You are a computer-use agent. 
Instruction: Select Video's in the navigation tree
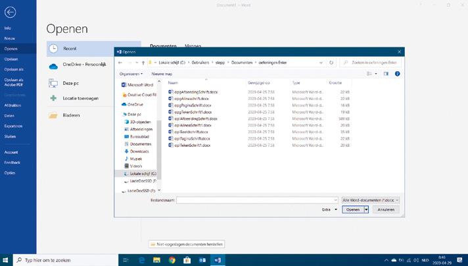(x=133, y=166)
